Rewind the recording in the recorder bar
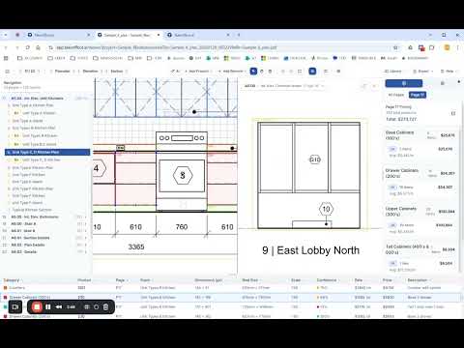This screenshot has width=464, height=348. pos(59,307)
